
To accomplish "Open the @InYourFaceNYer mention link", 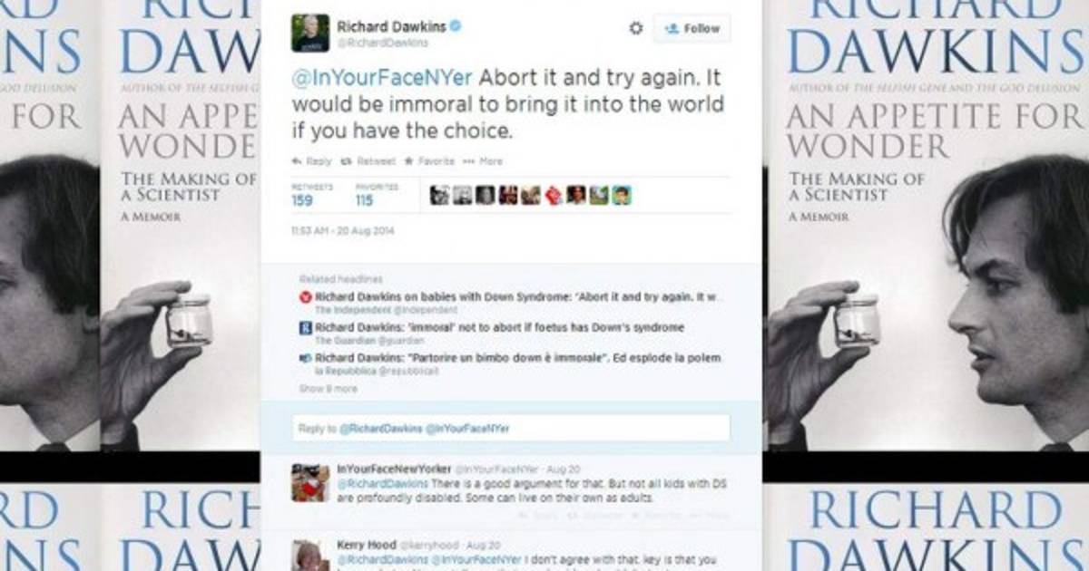I will click(x=381, y=77).
